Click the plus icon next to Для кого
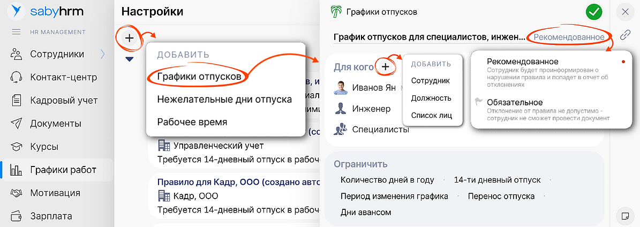Image resolution: width=640 pixels, height=227 pixels. pyautogui.click(x=386, y=66)
